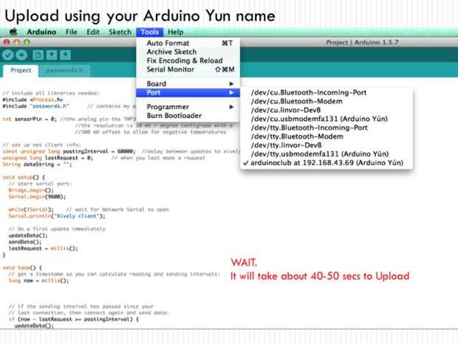Select arduinoclub at 192.168.43.69 port
The image size is (458, 343).
[x=327, y=163]
